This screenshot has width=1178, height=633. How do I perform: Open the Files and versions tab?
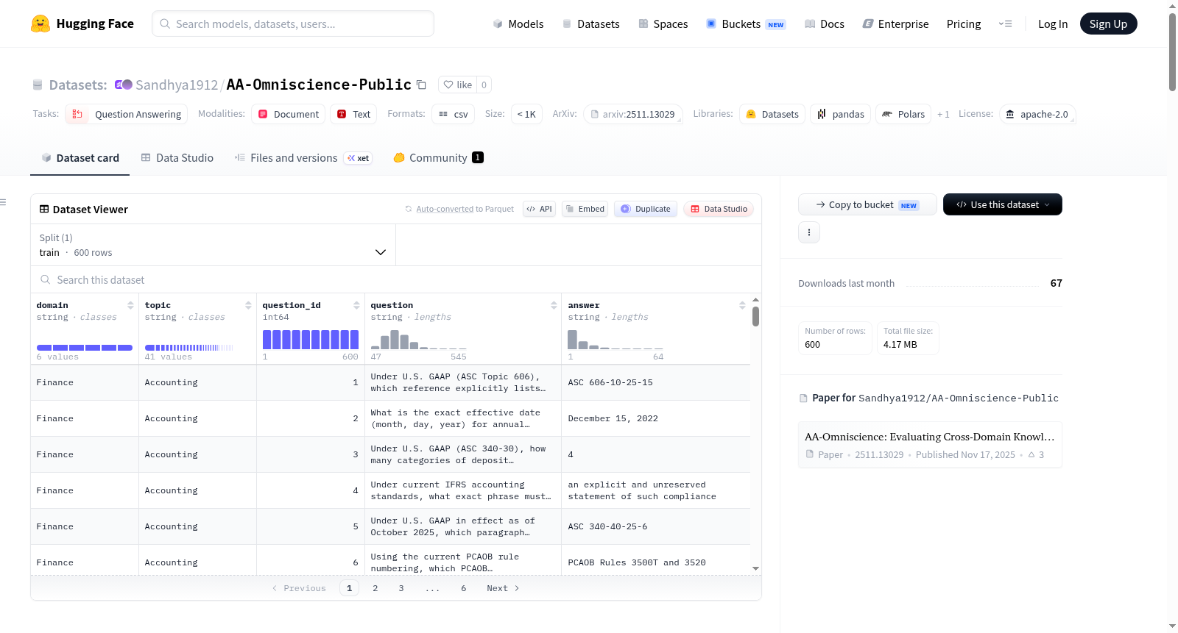click(x=303, y=158)
